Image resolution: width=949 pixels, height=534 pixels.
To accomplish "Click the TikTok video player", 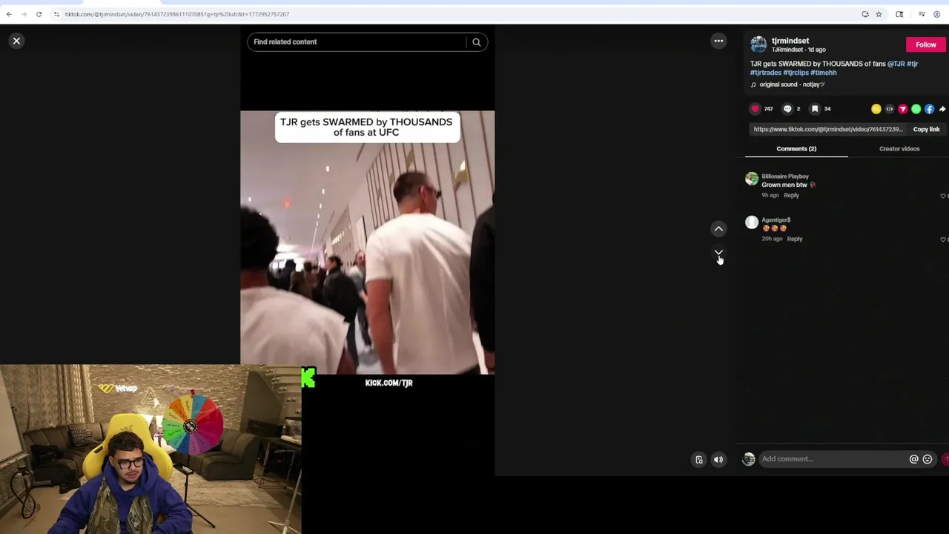I will click(x=367, y=243).
